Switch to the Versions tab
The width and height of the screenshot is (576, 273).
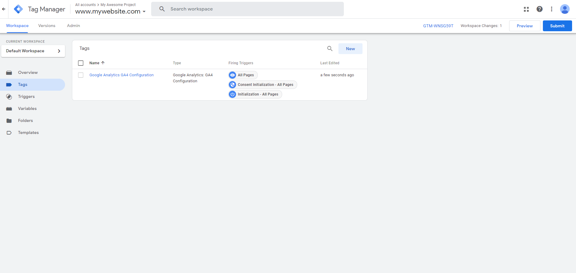[x=47, y=26]
